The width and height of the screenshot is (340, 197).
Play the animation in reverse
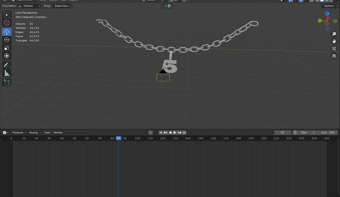pyautogui.click(x=170, y=132)
